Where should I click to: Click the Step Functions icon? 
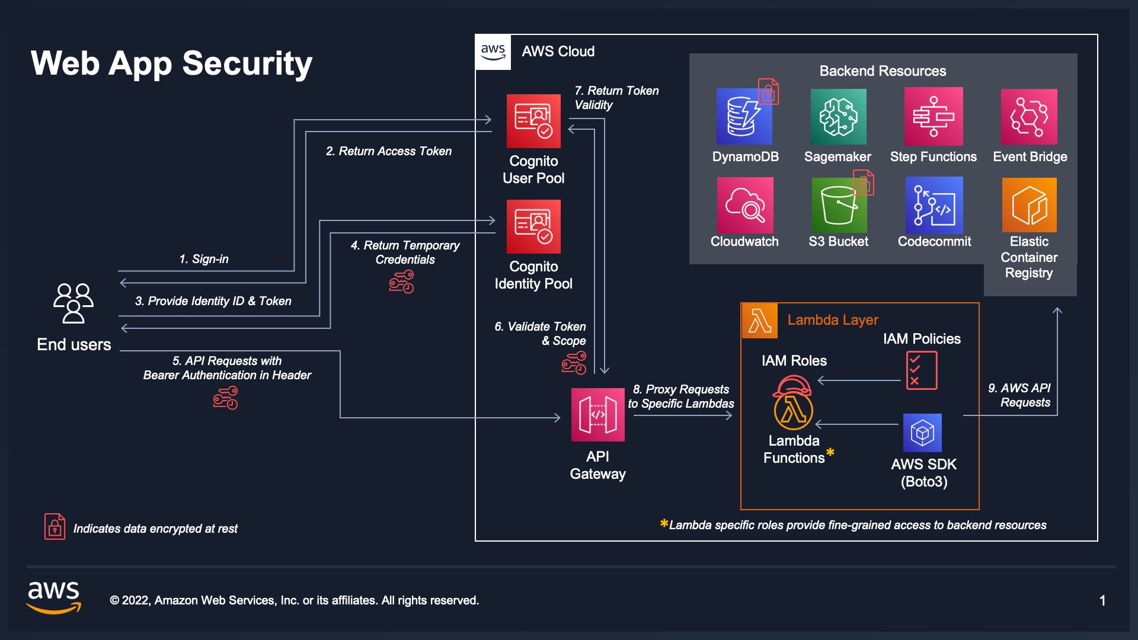tap(933, 116)
